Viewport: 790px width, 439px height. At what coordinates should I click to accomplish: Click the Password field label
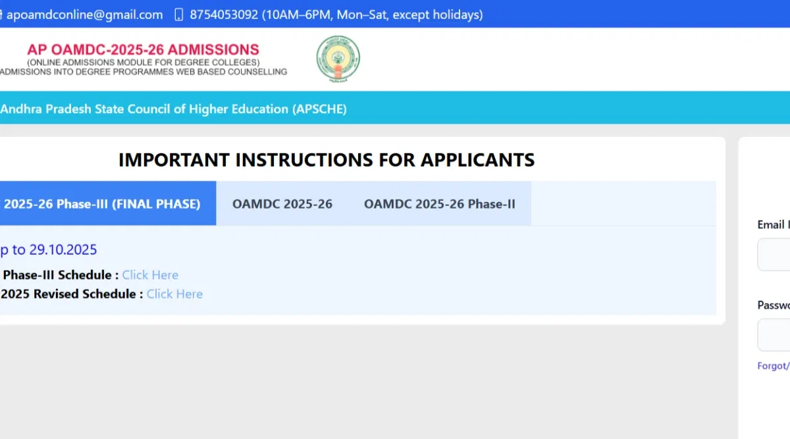point(773,305)
